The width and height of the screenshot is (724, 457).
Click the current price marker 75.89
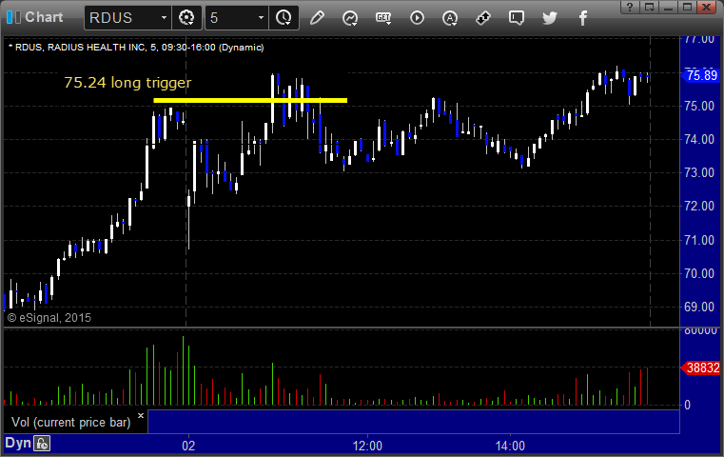(700, 75)
